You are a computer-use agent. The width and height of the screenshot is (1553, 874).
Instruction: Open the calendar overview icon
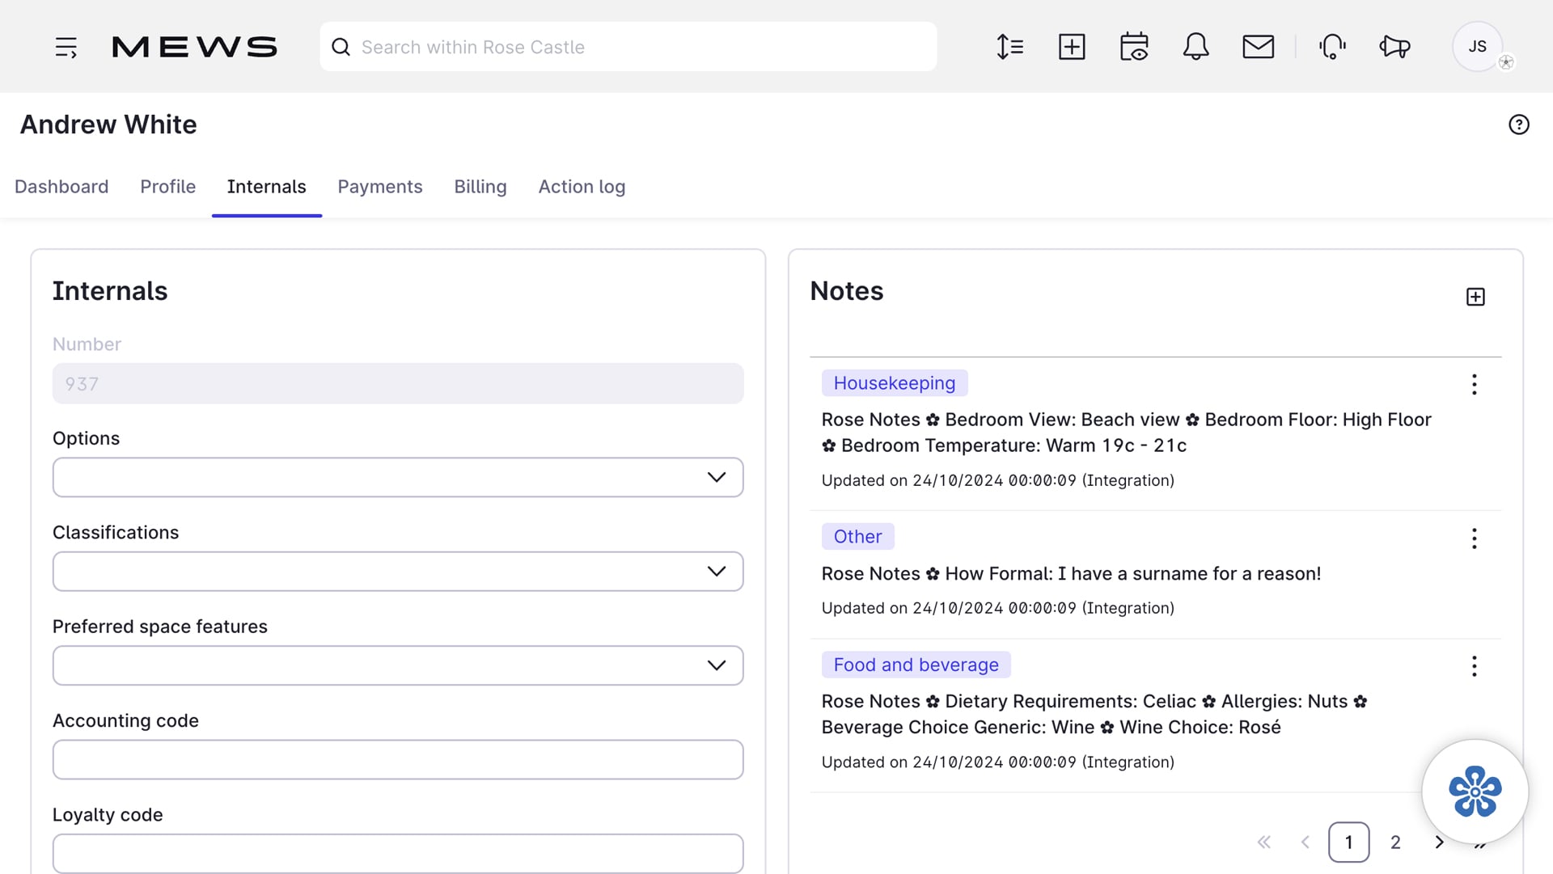(1134, 47)
